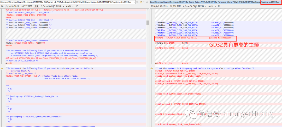Open right pane C,C++,C#,ObjC language dropdown

point(195,6)
